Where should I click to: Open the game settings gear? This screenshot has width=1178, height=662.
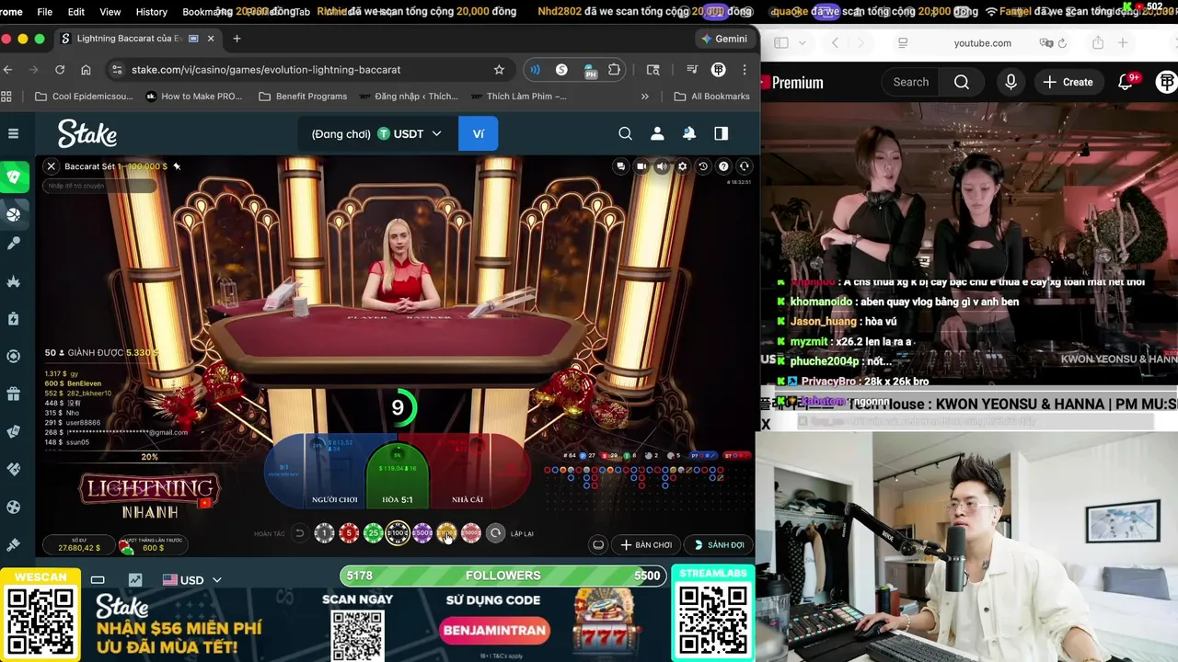point(682,166)
